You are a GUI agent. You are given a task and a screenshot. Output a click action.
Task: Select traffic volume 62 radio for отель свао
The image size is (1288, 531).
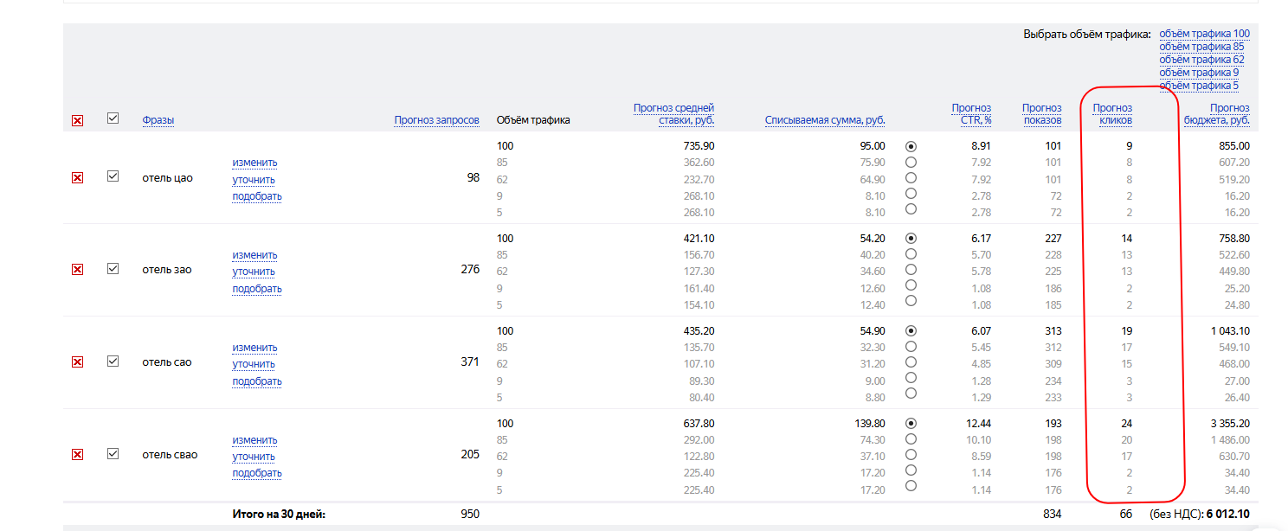(x=910, y=455)
